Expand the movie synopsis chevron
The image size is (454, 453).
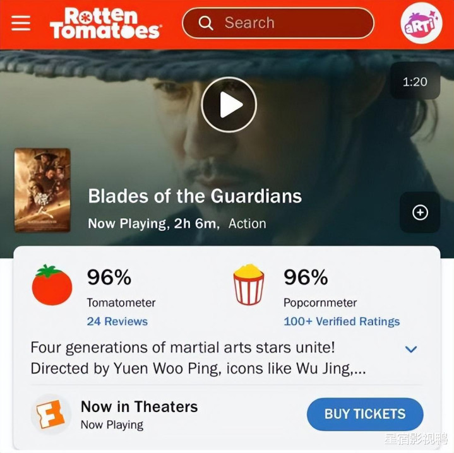(x=411, y=349)
